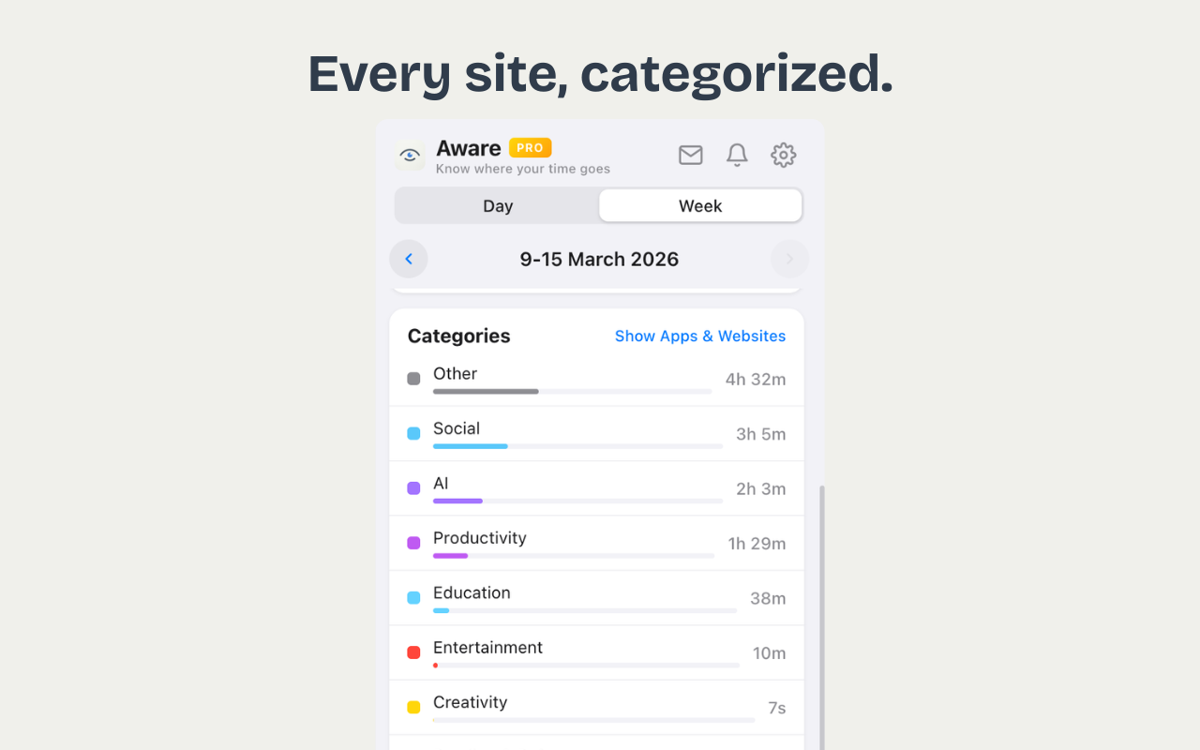Click the Social blue color square
The width and height of the screenshot is (1200, 750).
[413, 434]
